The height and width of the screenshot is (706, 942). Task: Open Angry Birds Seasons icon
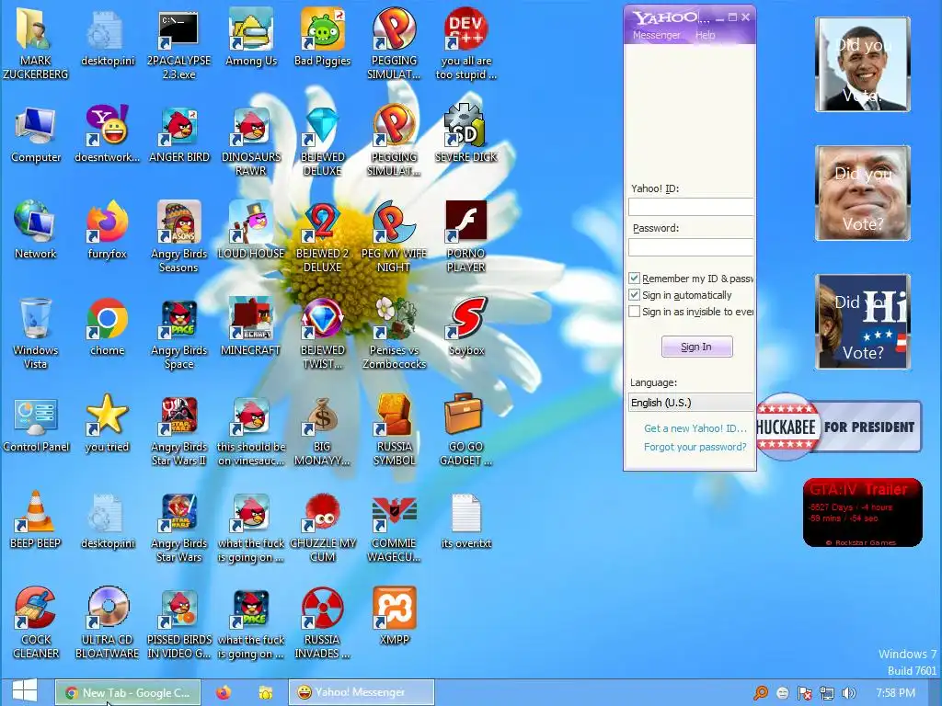tap(178, 222)
